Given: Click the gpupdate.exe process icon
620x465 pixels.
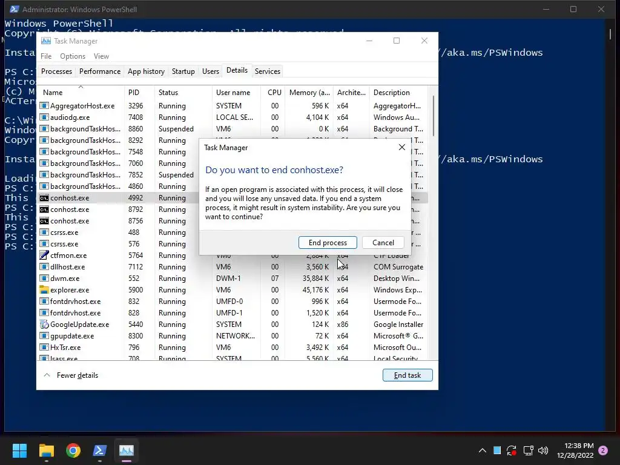Looking at the screenshot, I should [44, 335].
